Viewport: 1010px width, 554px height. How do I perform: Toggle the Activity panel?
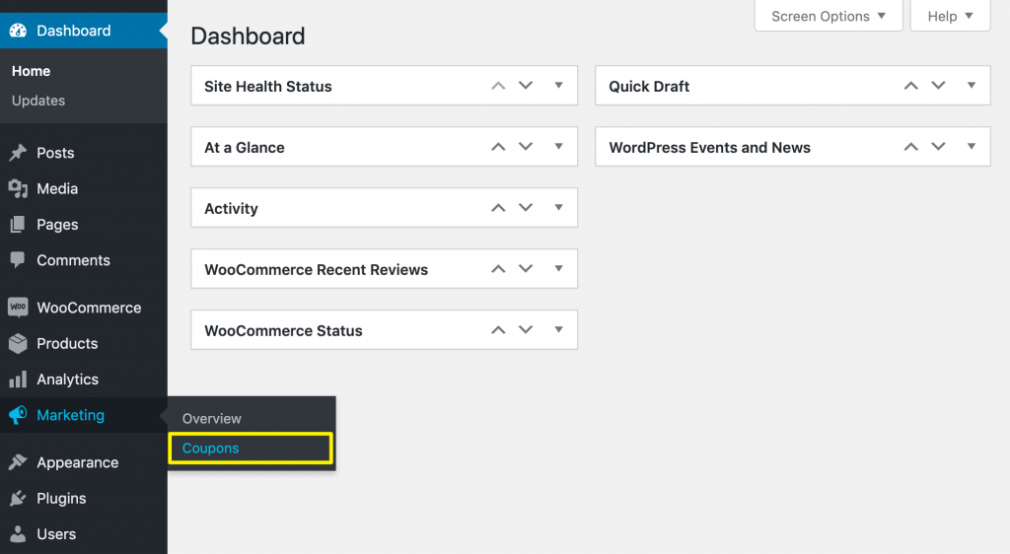tap(558, 208)
